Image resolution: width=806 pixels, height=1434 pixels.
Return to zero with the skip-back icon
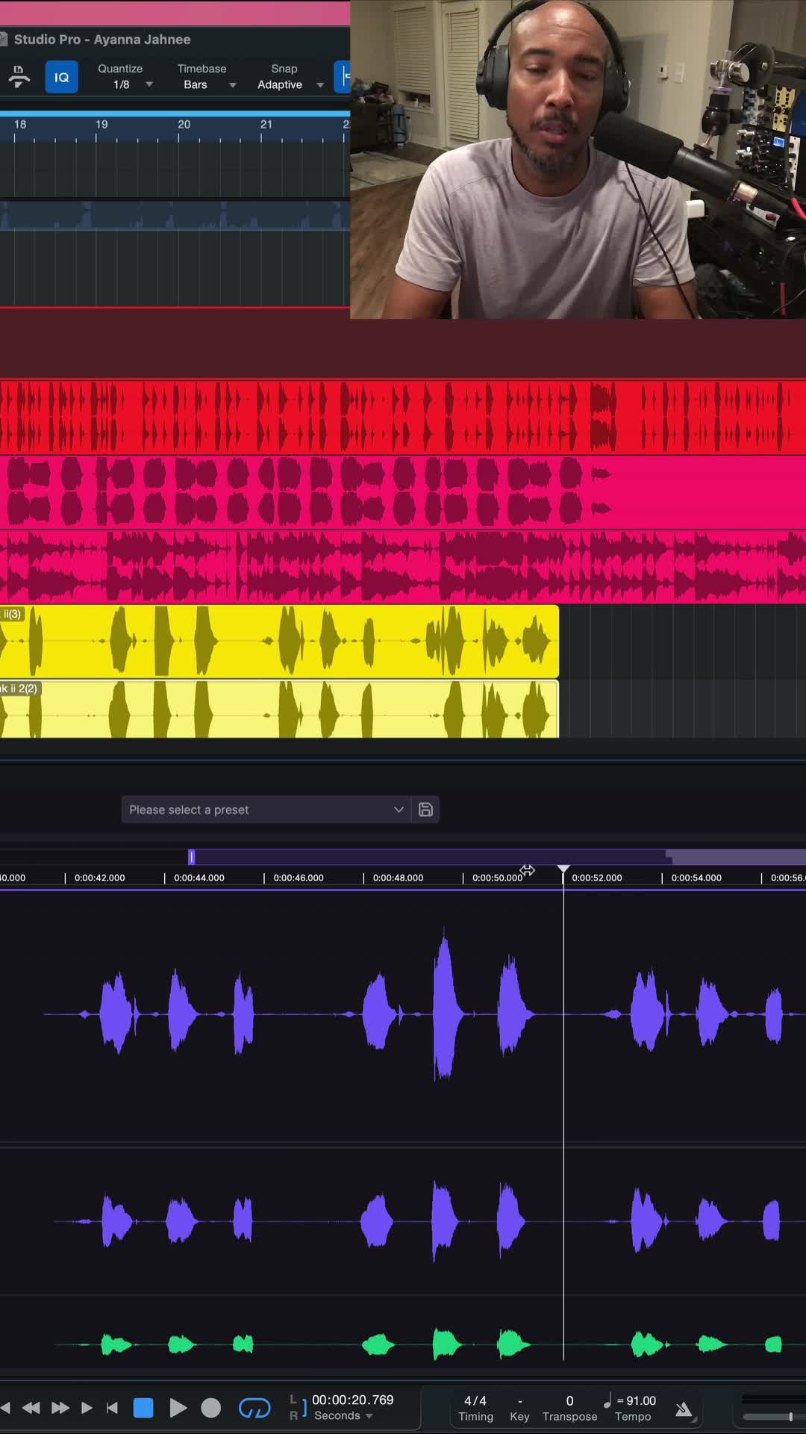point(113,1408)
